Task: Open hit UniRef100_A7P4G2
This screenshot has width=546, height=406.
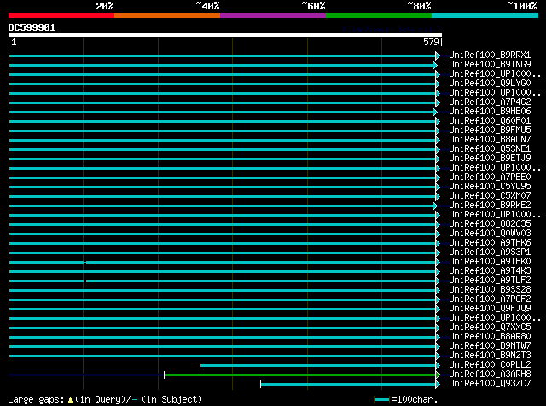Action: (490, 101)
